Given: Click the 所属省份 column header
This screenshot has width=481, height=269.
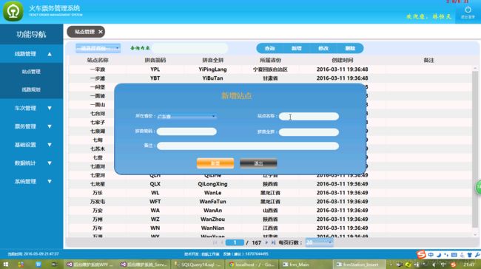Looking at the screenshot, I should [270, 60].
